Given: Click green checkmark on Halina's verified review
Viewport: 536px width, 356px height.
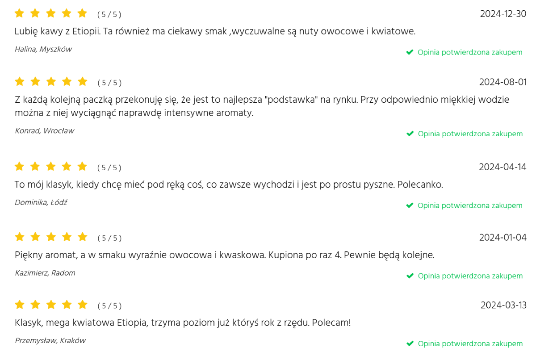Looking at the screenshot, I should point(410,52).
